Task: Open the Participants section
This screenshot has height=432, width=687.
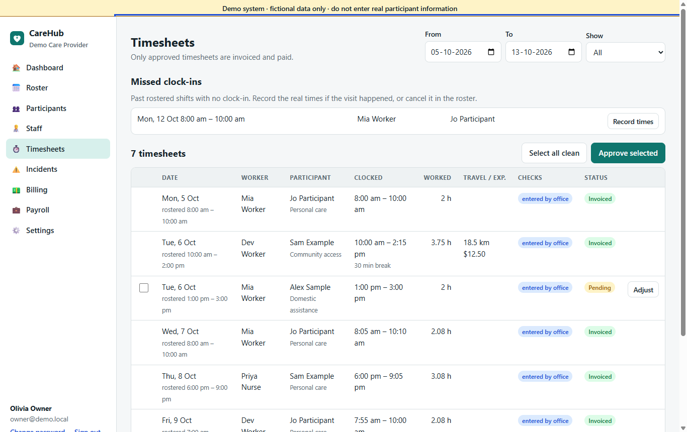Action: (58, 109)
